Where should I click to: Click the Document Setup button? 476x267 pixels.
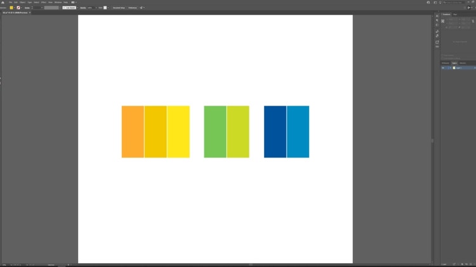[119, 8]
